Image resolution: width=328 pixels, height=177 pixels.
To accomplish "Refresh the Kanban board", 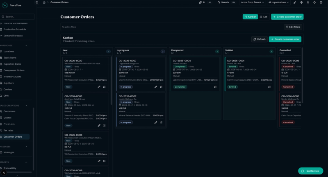I will click(260, 39).
